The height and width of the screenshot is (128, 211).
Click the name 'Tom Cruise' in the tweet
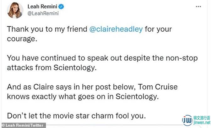158,87
